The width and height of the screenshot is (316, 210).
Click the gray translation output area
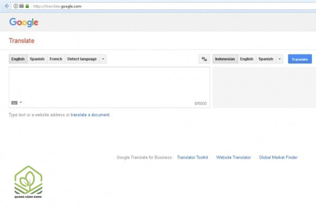264,87
